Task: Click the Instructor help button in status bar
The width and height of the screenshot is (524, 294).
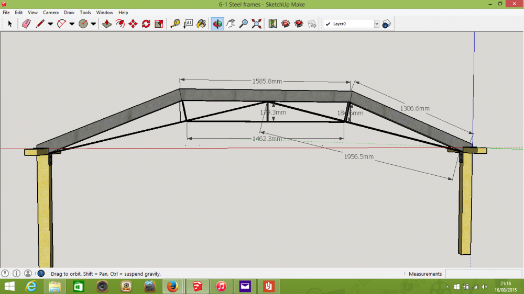Action: (x=41, y=273)
